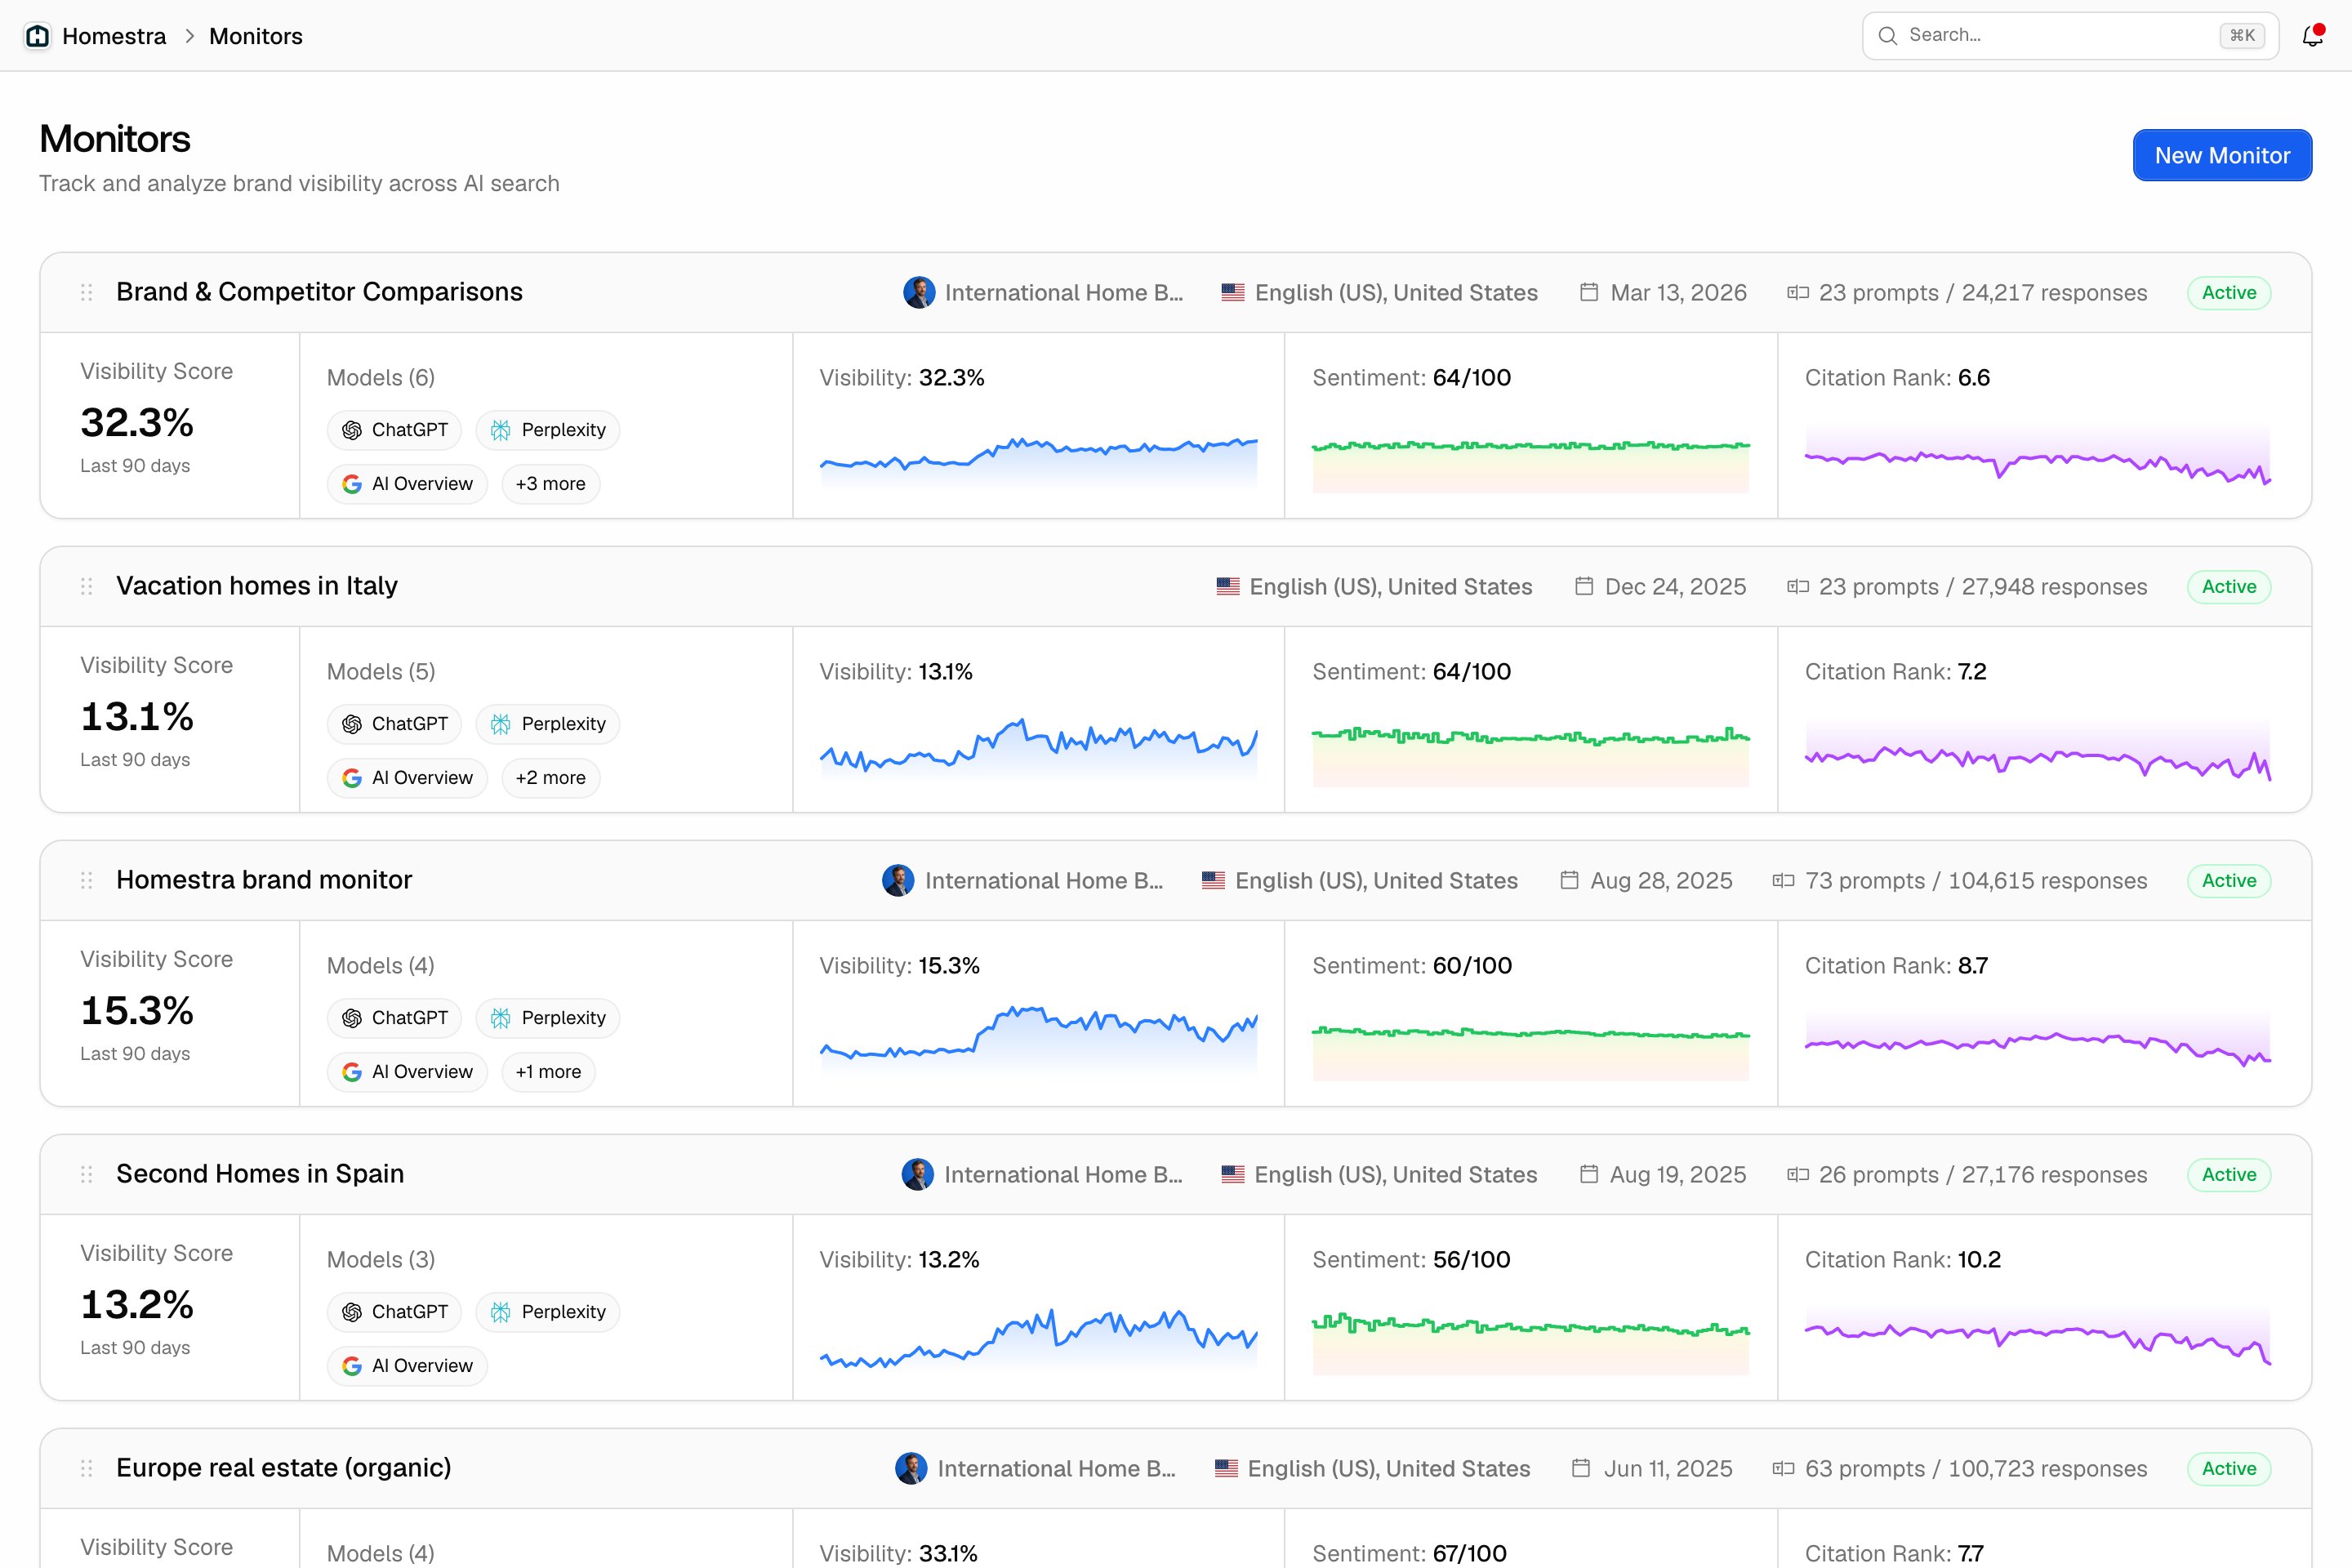Image resolution: width=2352 pixels, height=1568 pixels.
Task: Click Active badge of Europe real estate (organic)
Action: pos(2229,1468)
